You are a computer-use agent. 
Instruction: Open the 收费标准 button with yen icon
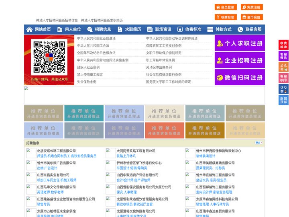coord(226,17)
